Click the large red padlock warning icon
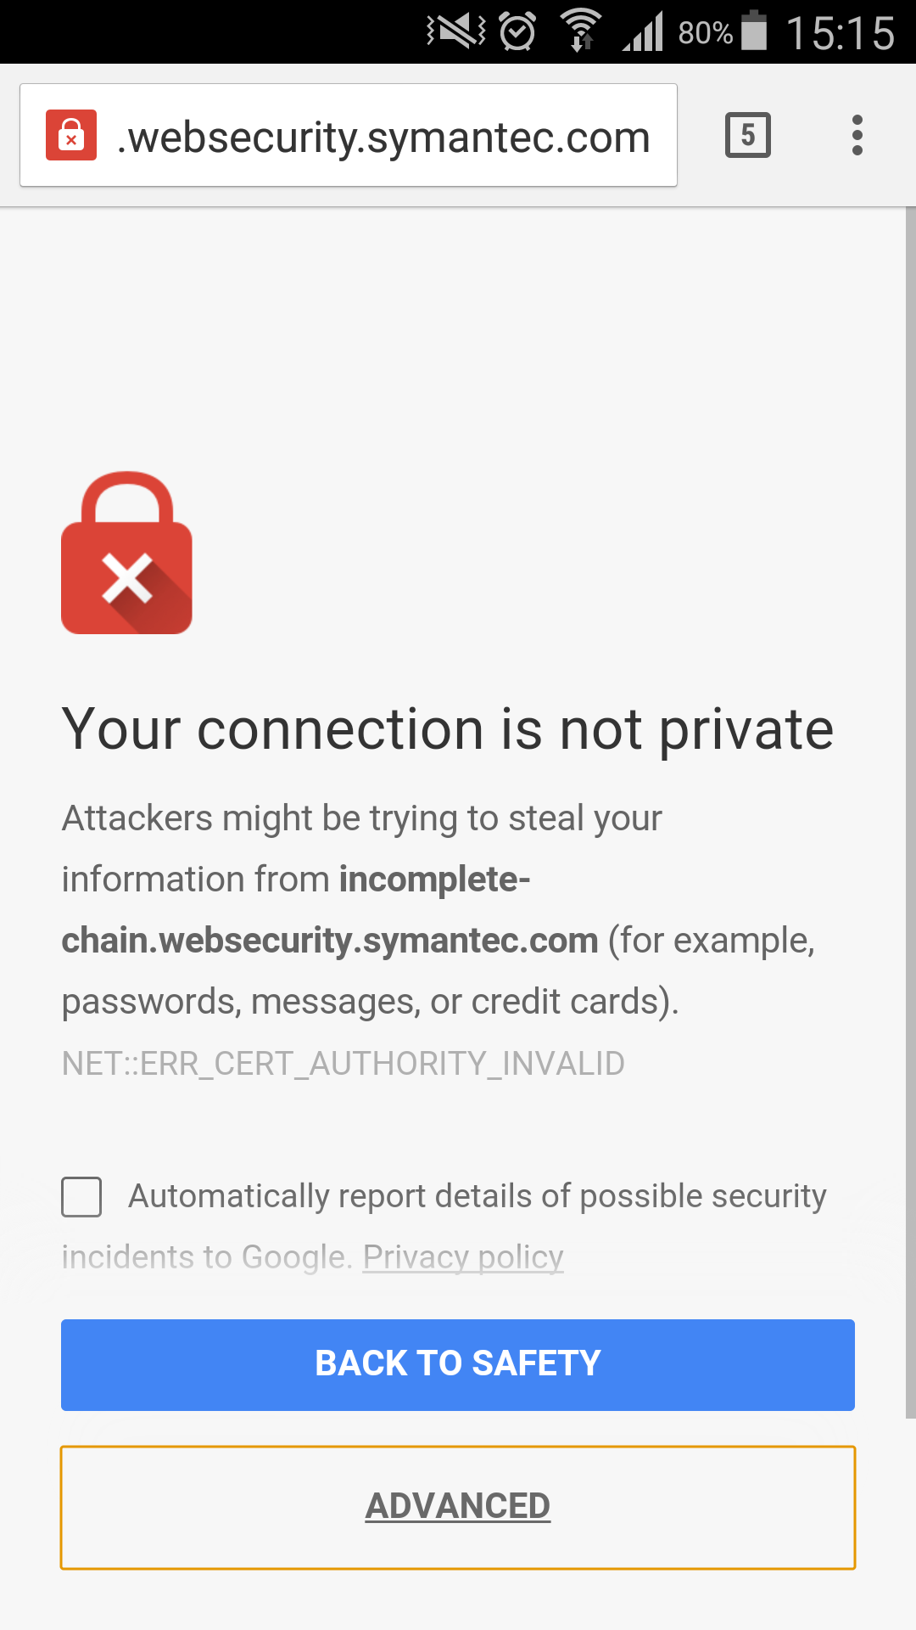The height and width of the screenshot is (1630, 916). pos(127,553)
